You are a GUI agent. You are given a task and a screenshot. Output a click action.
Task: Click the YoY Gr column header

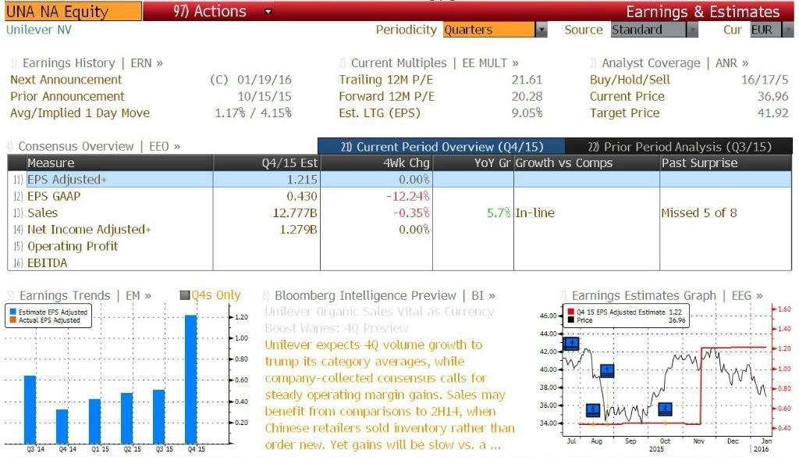[x=473, y=162]
